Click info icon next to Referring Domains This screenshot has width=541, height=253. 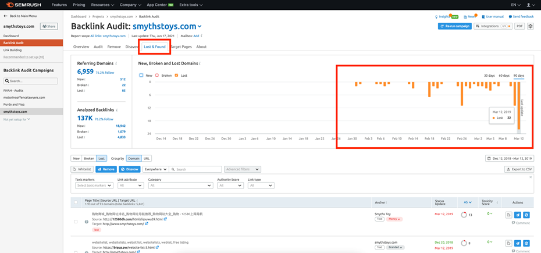(x=116, y=63)
